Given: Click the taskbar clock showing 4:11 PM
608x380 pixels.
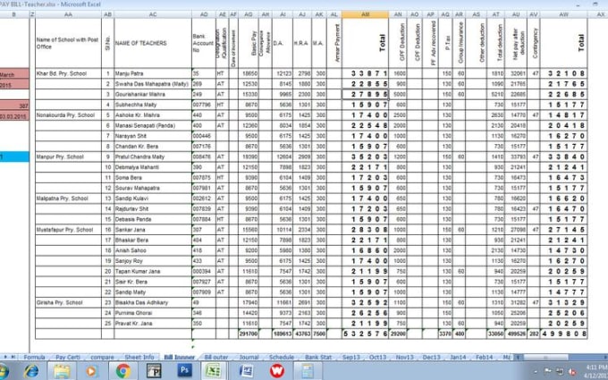Looking at the screenshot, I should (x=599, y=371).
